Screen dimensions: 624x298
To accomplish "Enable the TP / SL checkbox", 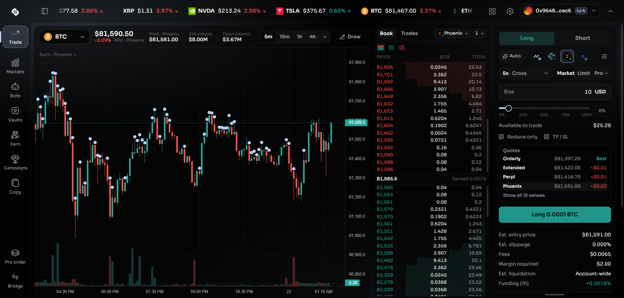I will point(547,137).
